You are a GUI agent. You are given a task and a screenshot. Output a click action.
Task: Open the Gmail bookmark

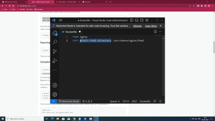click(x=12, y=9)
